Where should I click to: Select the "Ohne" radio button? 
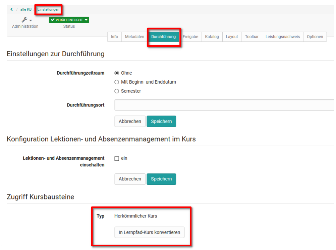click(x=117, y=73)
